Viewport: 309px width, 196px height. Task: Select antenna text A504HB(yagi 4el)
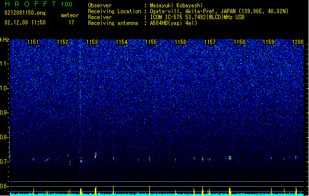tap(173, 23)
